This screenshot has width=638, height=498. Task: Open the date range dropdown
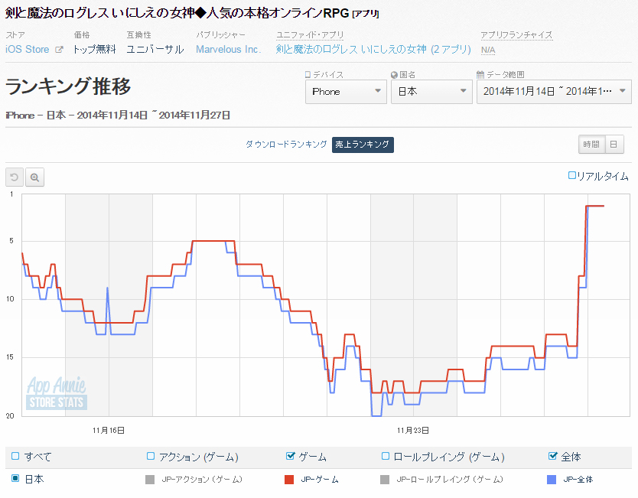coord(554,92)
